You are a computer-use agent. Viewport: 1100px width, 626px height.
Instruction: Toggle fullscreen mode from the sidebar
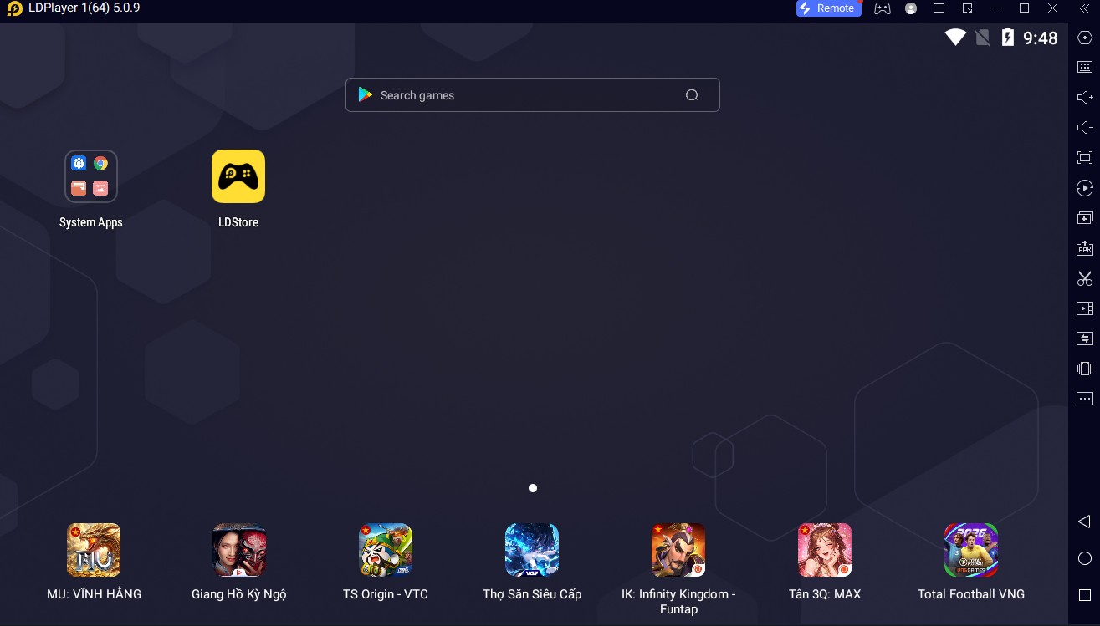[x=1085, y=158]
